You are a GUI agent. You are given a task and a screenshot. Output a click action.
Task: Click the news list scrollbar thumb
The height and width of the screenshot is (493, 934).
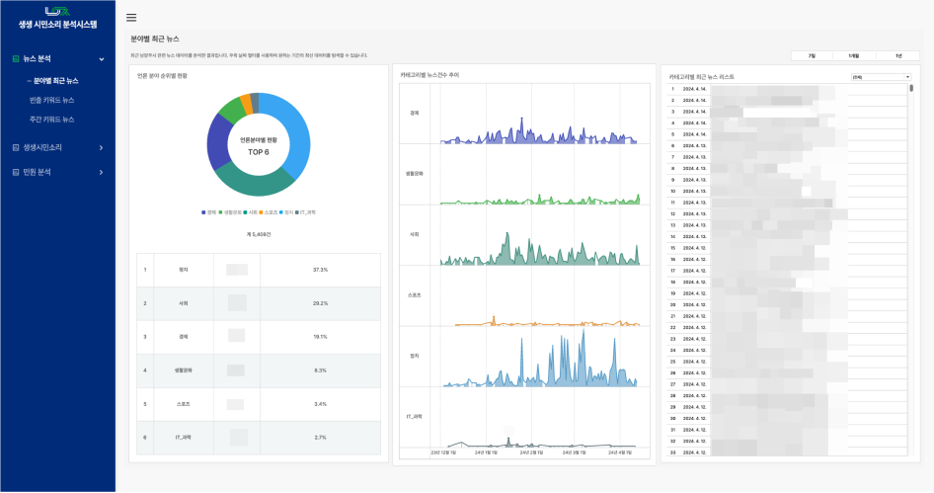coord(911,88)
